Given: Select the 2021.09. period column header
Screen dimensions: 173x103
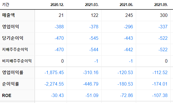Looking at the screenshot, I should pos(161,5).
